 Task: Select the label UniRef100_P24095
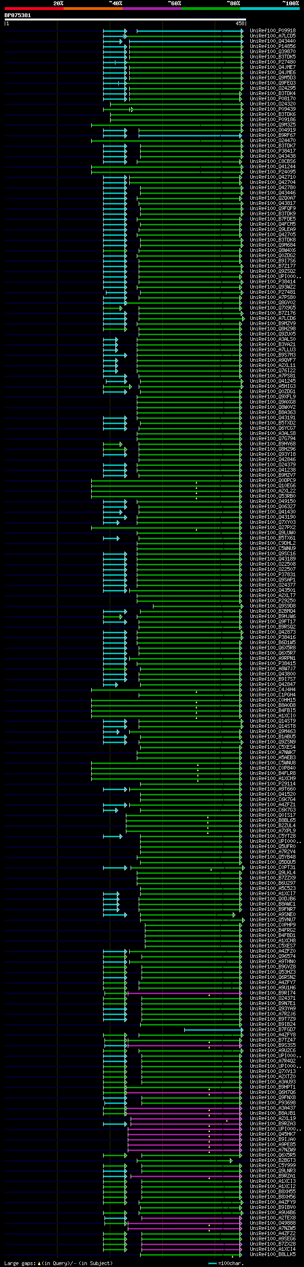tap(273, 172)
